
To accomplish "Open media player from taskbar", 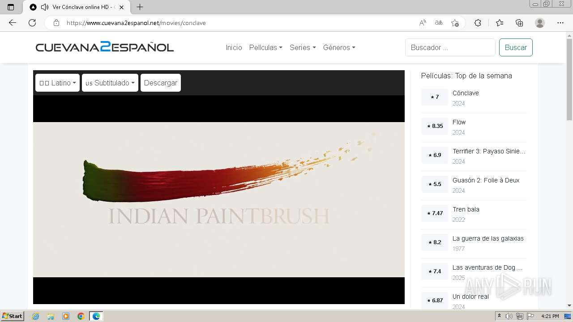I will point(66,316).
